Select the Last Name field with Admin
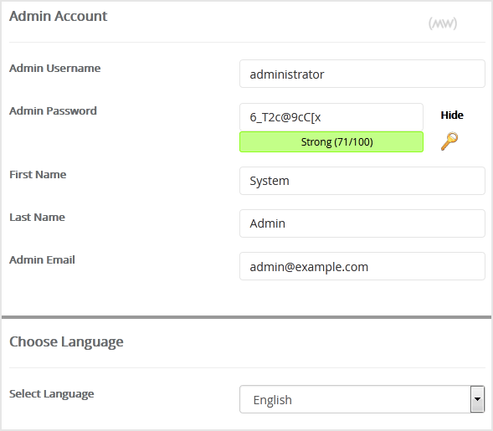The height and width of the screenshot is (431, 493). tap(362, 223)
